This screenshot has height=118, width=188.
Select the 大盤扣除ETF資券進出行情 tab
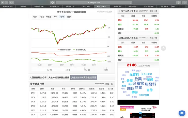(84, 77)
